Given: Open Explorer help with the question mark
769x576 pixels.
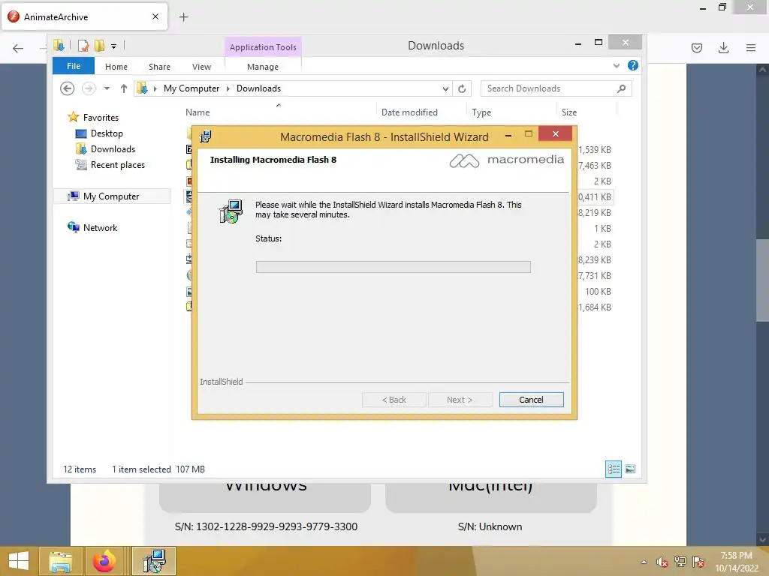Looking at the screenshot, I should tap(633, 65).
